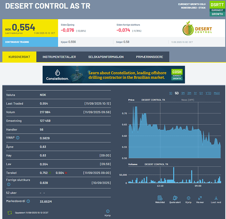Click the Valuta value NOK
Image resolution: width=226 pixels, height=219 pixels.
[43, 95]
